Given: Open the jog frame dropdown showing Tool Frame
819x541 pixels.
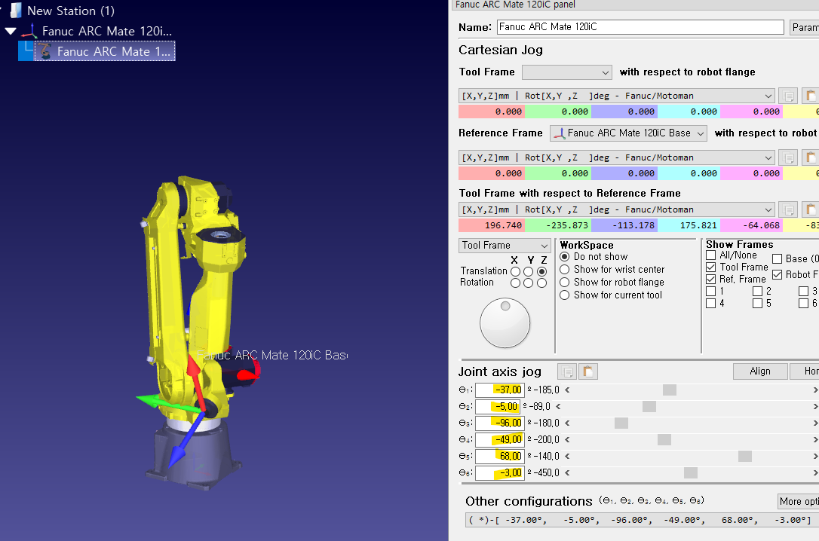Looking at the screenshot, I should [505, 245].
